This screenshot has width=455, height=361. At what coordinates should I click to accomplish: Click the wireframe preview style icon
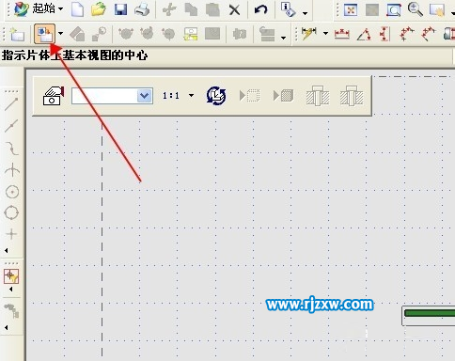(250, 96)
